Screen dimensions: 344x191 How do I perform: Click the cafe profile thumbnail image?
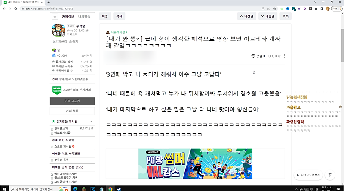(x=58, y=30)
